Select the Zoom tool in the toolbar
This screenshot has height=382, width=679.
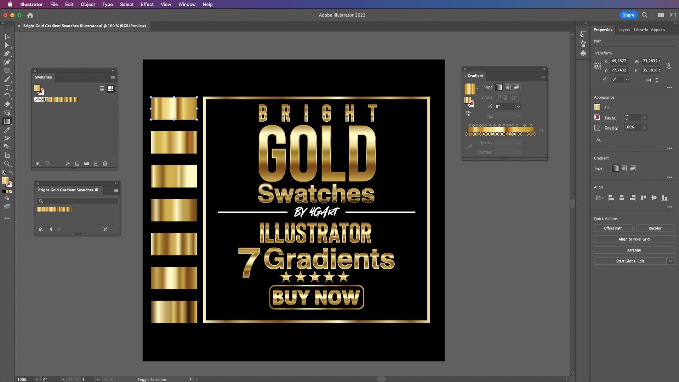[x=7, y=164]
